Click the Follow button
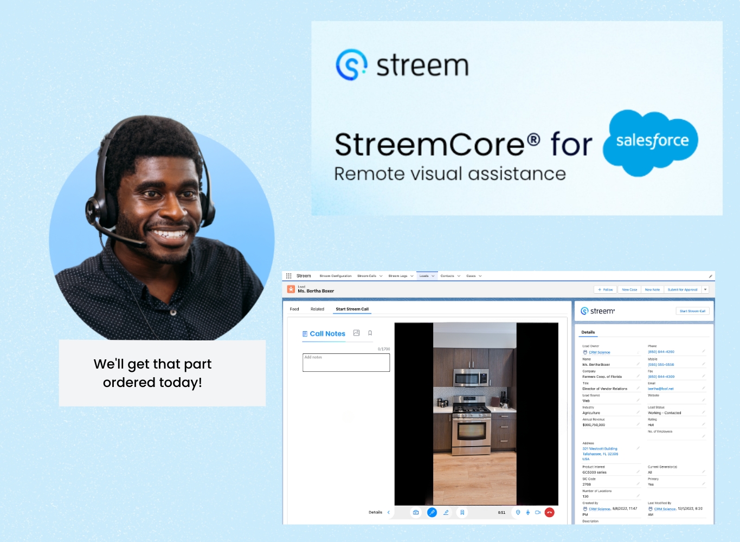This screenshot has height=542, width=740. (606, 289)
